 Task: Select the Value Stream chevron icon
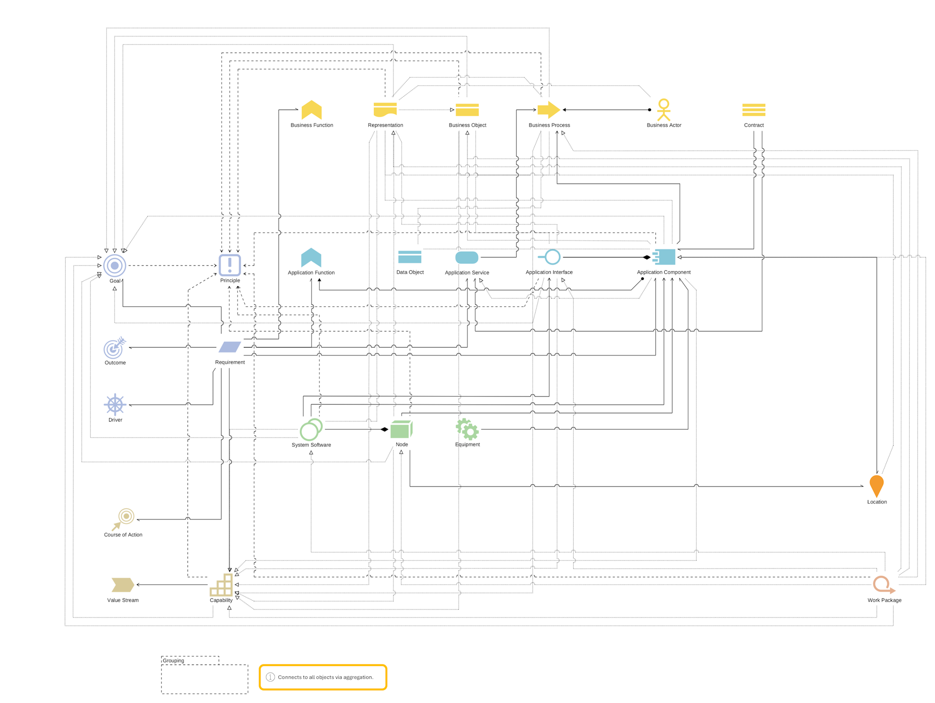(x=123, y=584)
